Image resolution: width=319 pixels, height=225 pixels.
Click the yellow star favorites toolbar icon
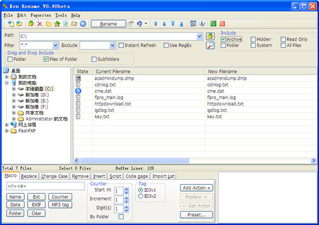coord(57,24)
